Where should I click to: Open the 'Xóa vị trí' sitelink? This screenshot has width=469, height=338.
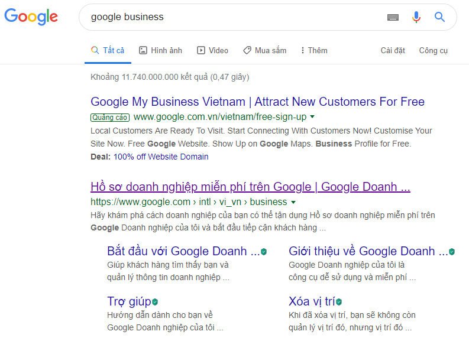[312, 301]
